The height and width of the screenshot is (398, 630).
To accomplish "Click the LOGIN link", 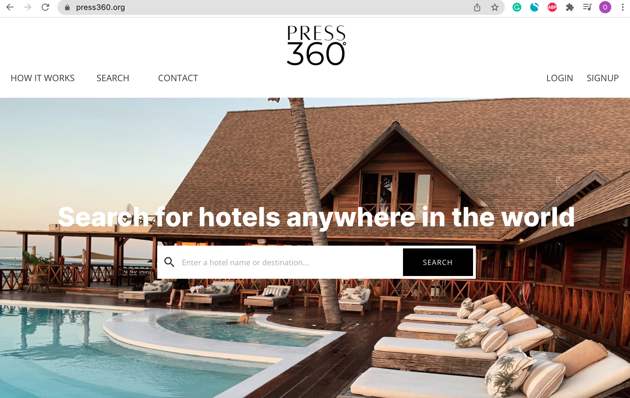I will pos(560,78).
